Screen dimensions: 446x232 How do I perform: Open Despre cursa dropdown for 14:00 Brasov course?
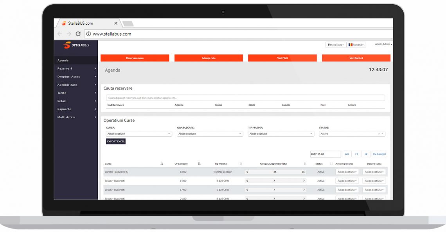click(374, 181)
